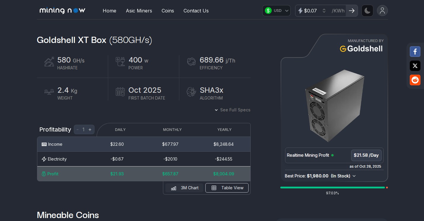Image resolution: width=424 pixels, height=221 pixels.
Task: Click the first batch date calendar icon
Action: point(120,92)
